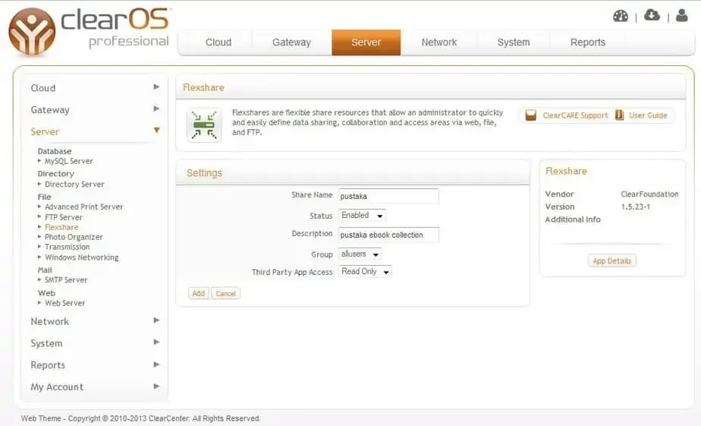Open ClearCARE Support
The image size is (701, 426).
click(x=567, y=115)
